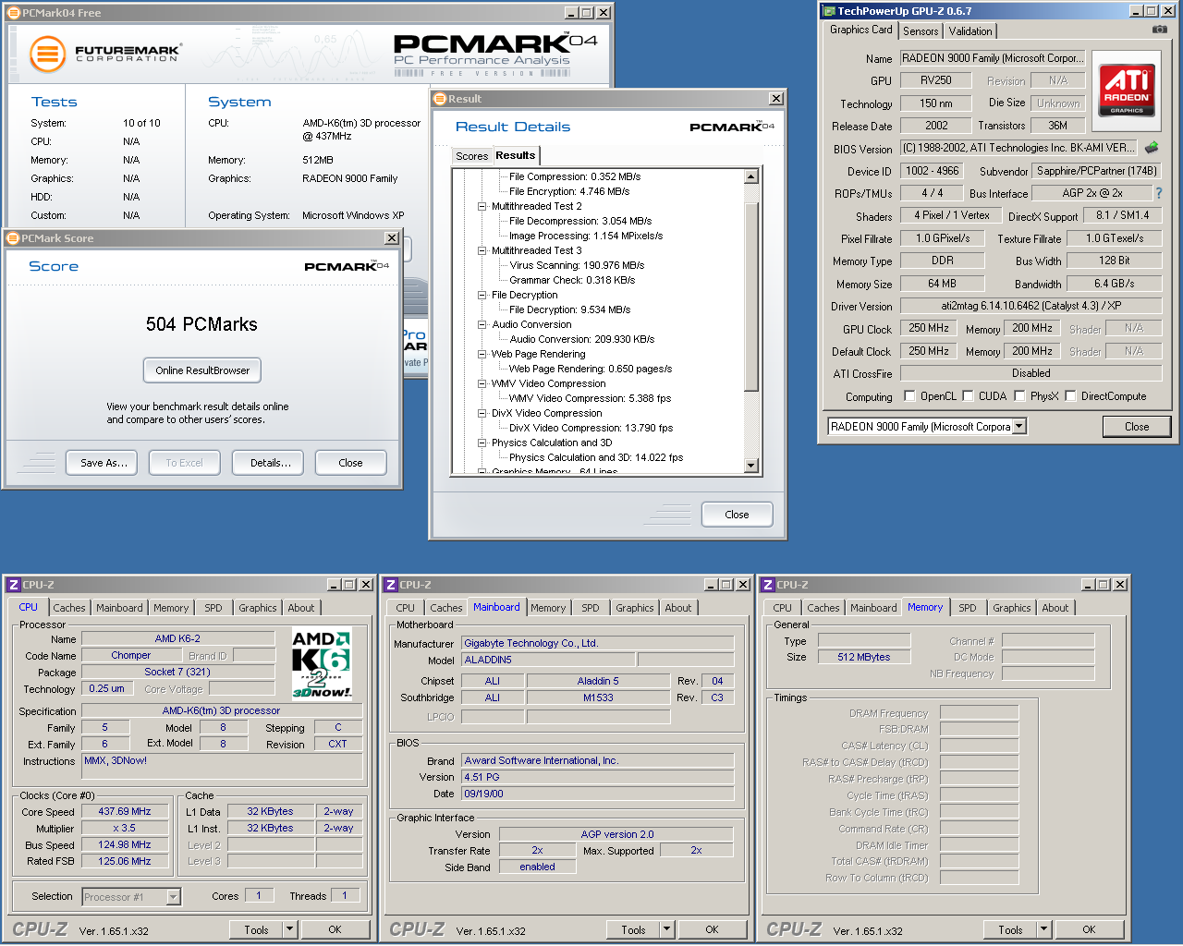Click the memory Size 512 MBytes value
This screenshot has height=946, width=1183.
tap(864, 657)
